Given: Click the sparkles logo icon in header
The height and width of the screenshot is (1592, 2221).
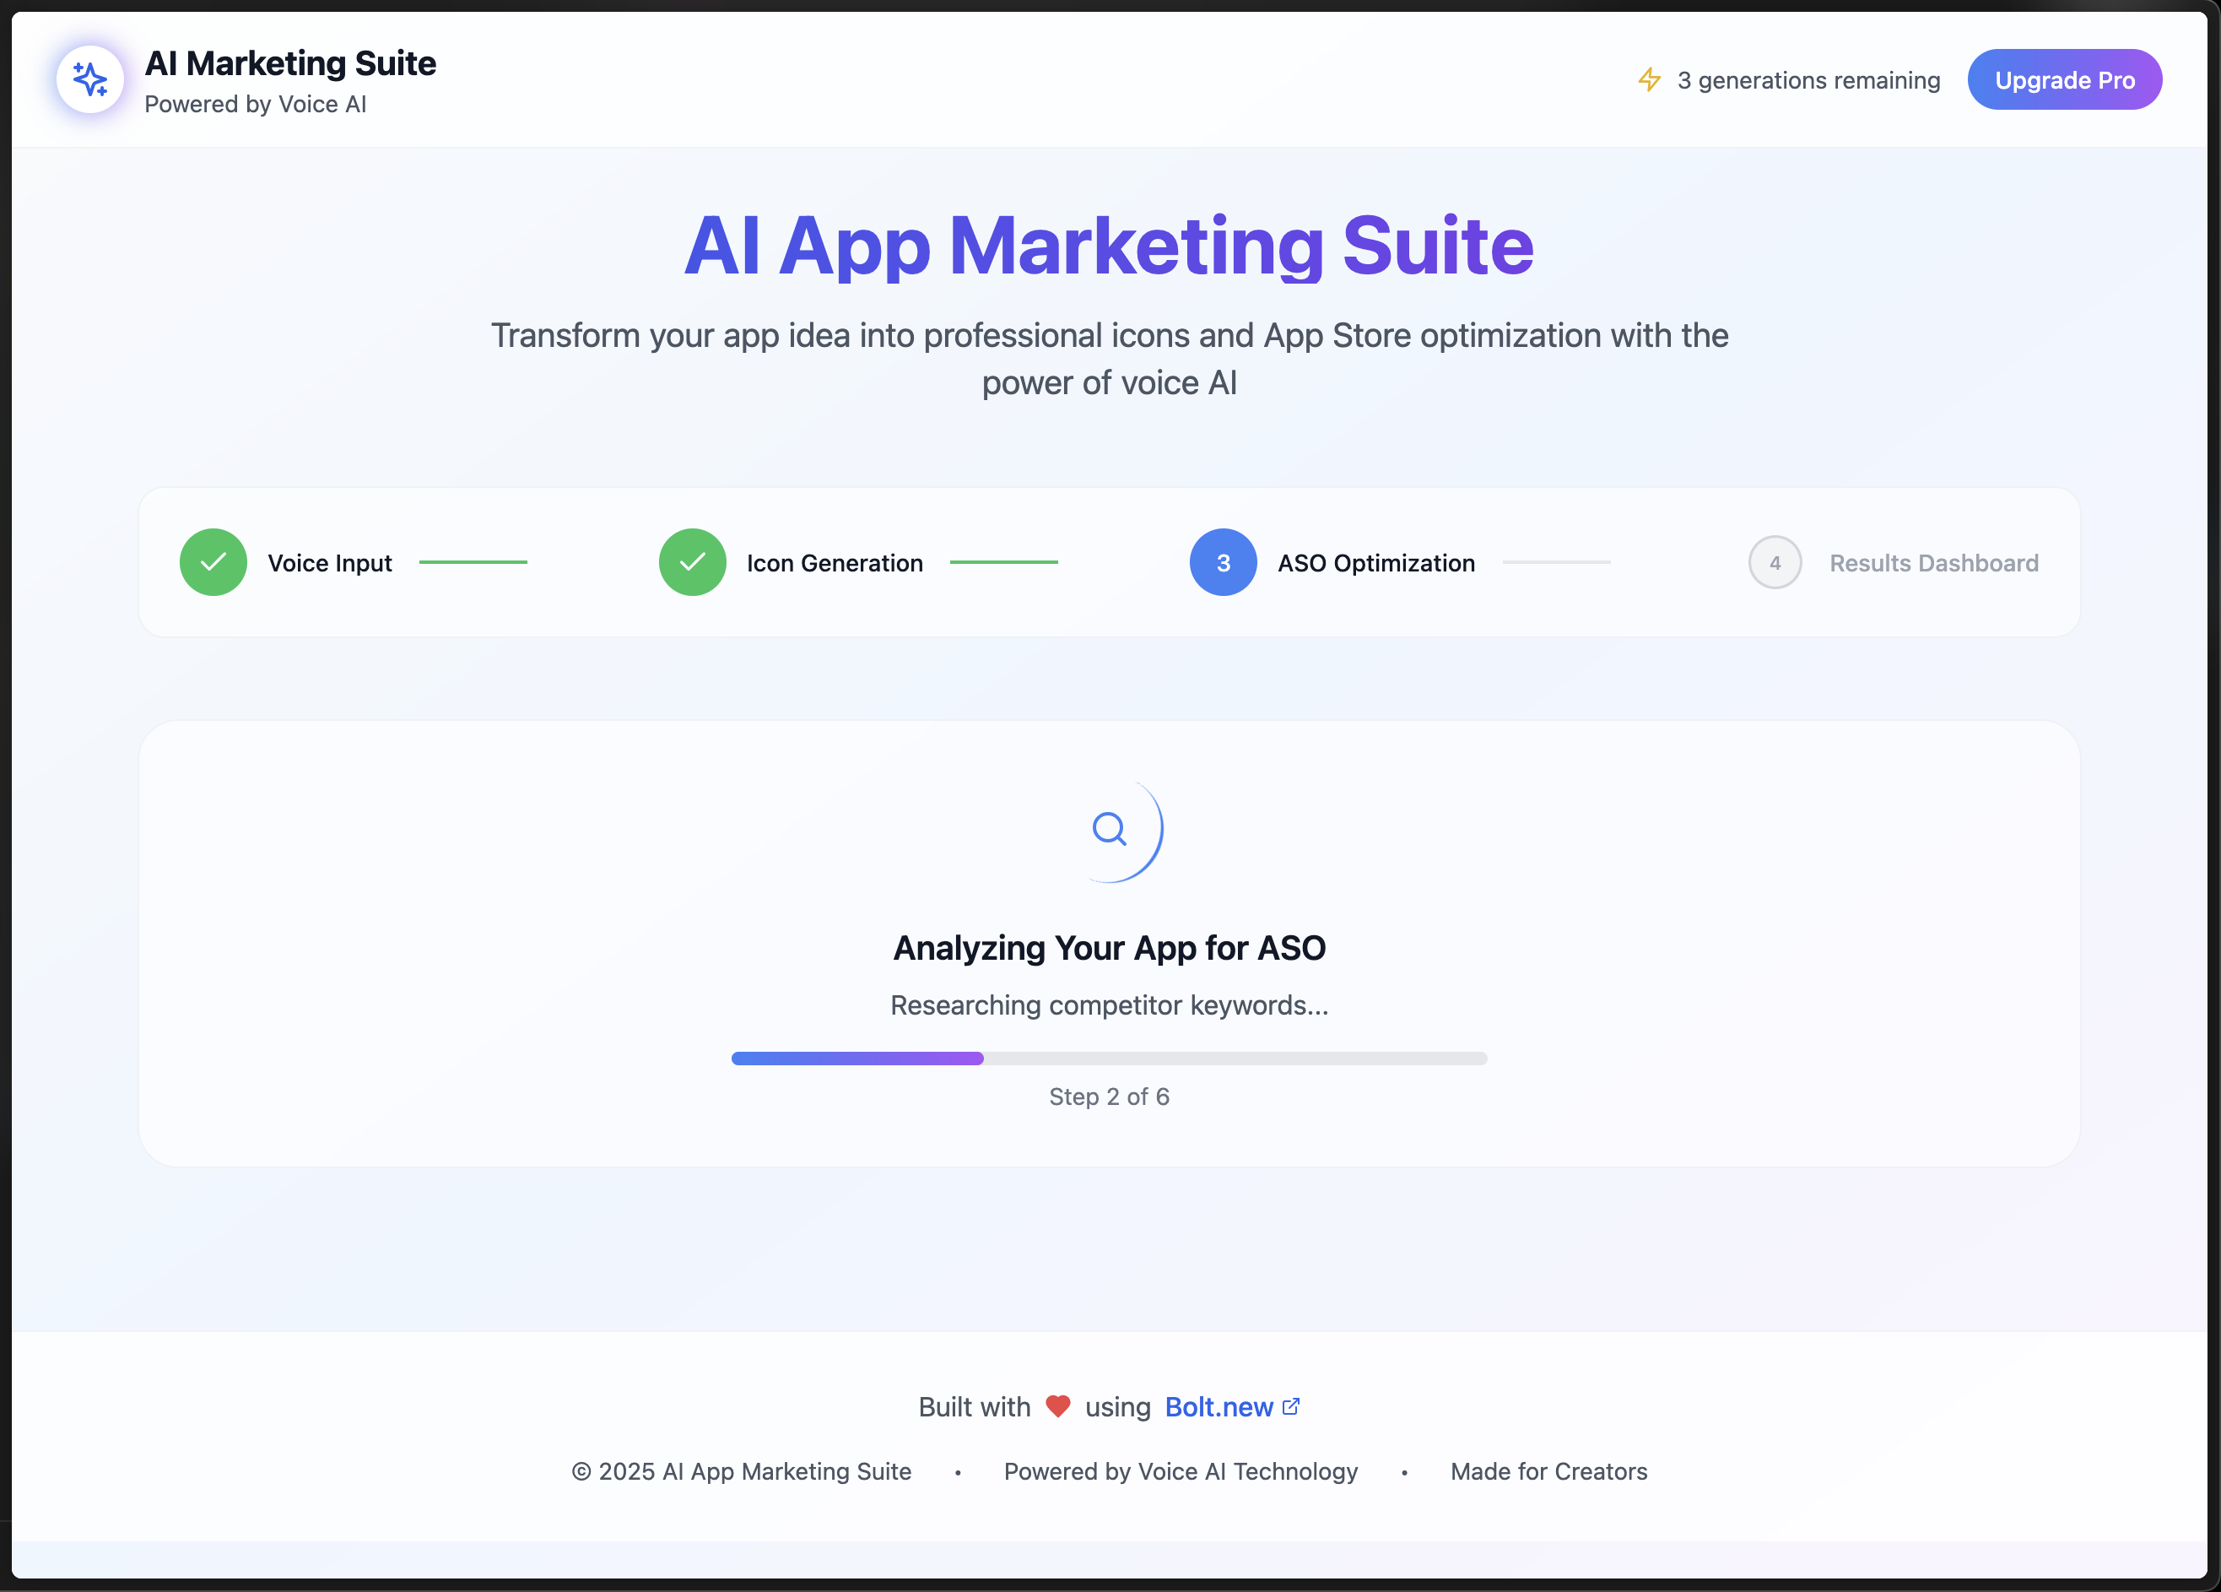Looking at the screenshot, I should 90,79.
